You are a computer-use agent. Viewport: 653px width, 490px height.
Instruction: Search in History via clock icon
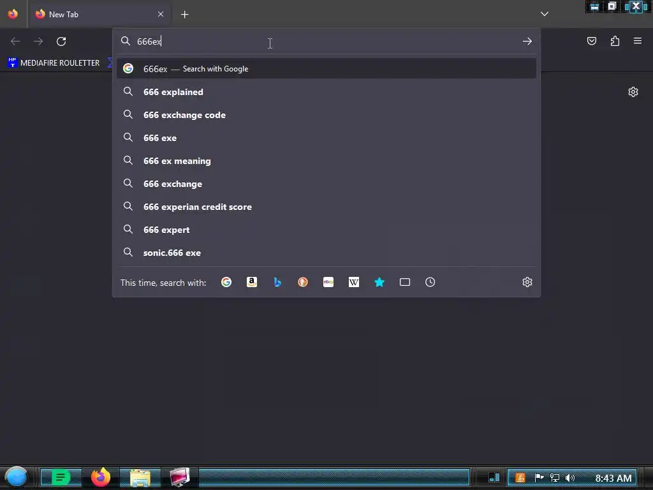coord(430,282)
